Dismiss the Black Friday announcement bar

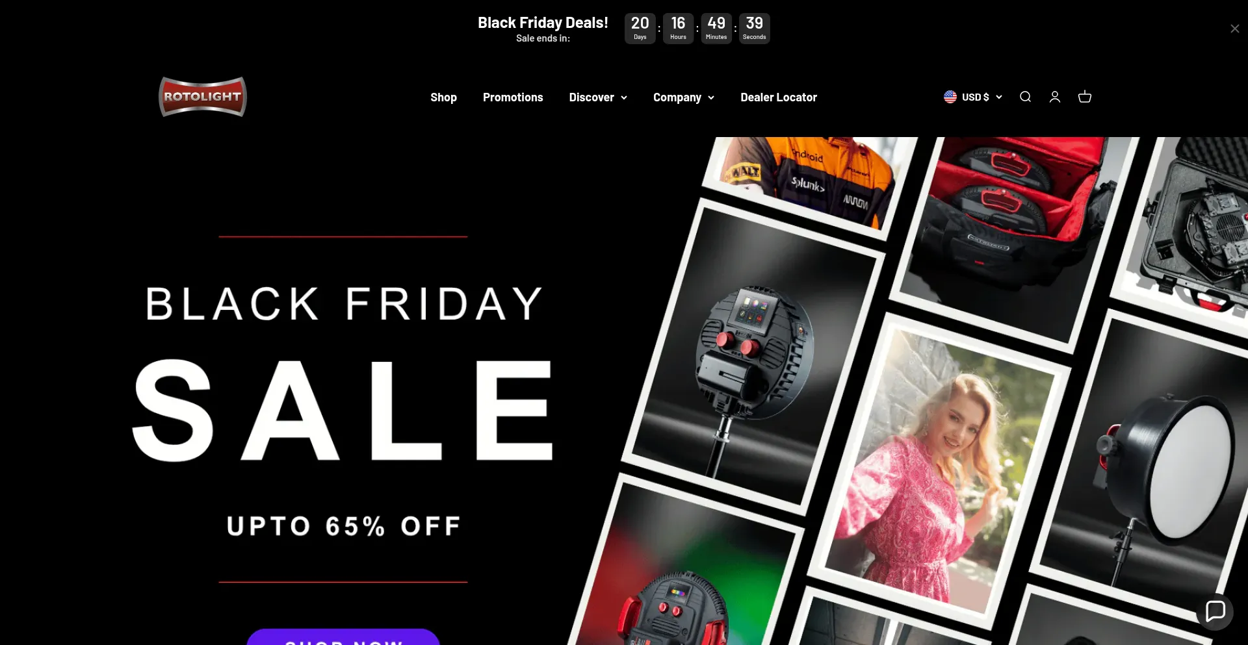[1234, 29]
